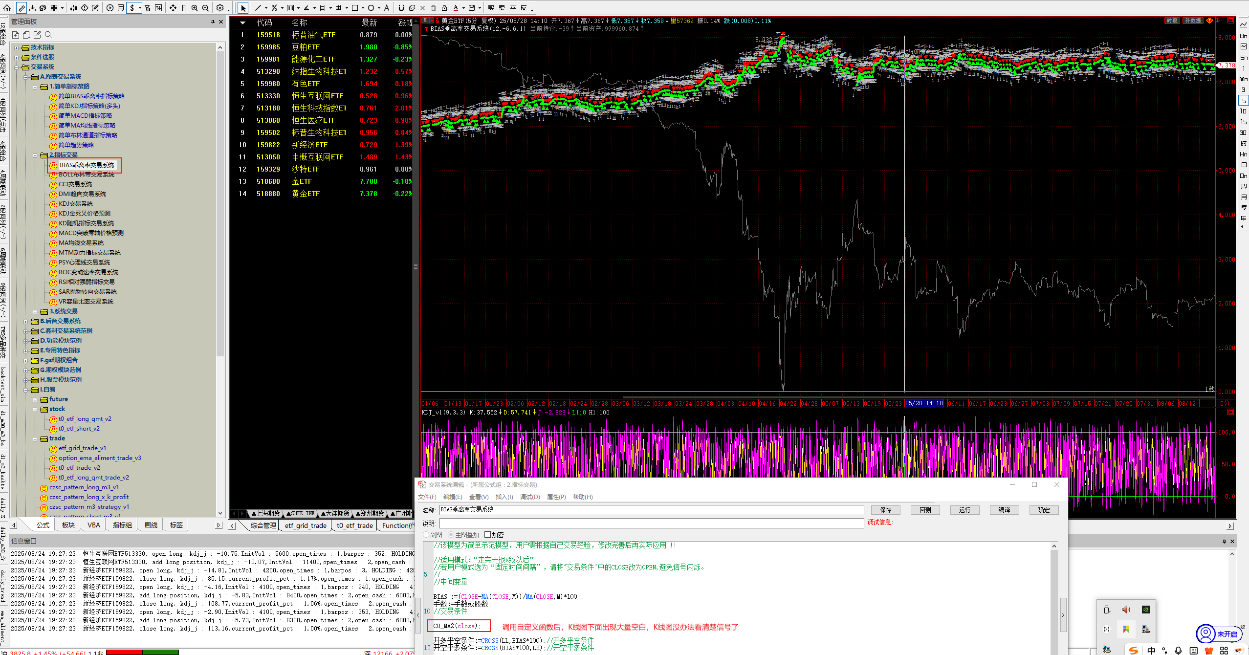Select the 主图叠加 radio button
Viewport: 1249px width, 655px height.
(451, 535)
